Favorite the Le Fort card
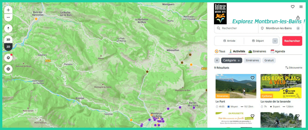Screen dimensions: 308x130 point(252,78)
